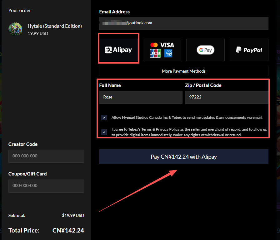The width and height of the screenshot is (280, 240).
Task: Open the Privacy Policy link
Action: 167,129
